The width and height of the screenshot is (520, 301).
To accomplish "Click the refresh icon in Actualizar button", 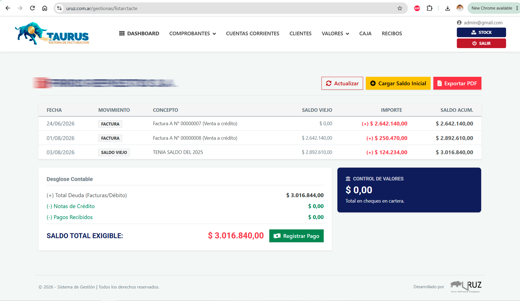I will click(x=329, y=83).
